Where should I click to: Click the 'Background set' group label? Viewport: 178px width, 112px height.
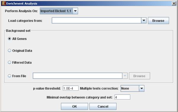tap(18, 31)
